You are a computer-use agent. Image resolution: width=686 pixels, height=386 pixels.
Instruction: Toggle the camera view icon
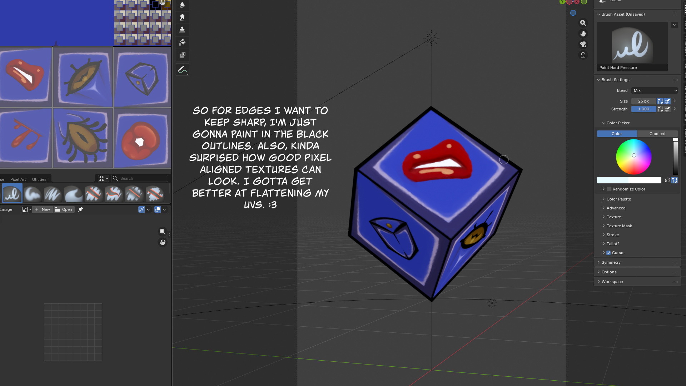(x=583, y=44)
